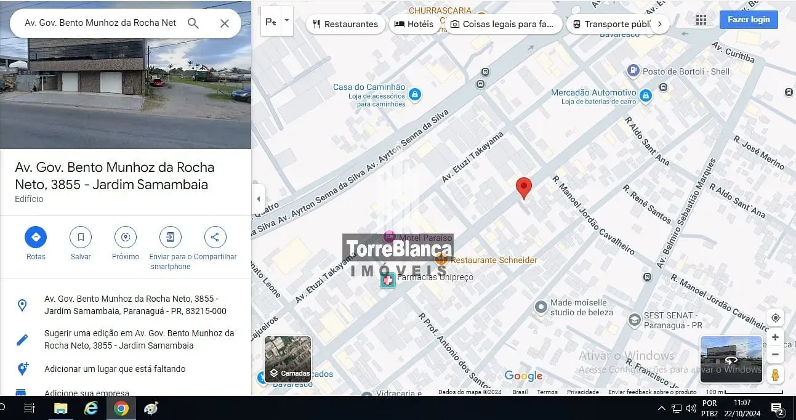Zoom out with the minus button
This screenshot has width=796, height=420.
(776, 355)
